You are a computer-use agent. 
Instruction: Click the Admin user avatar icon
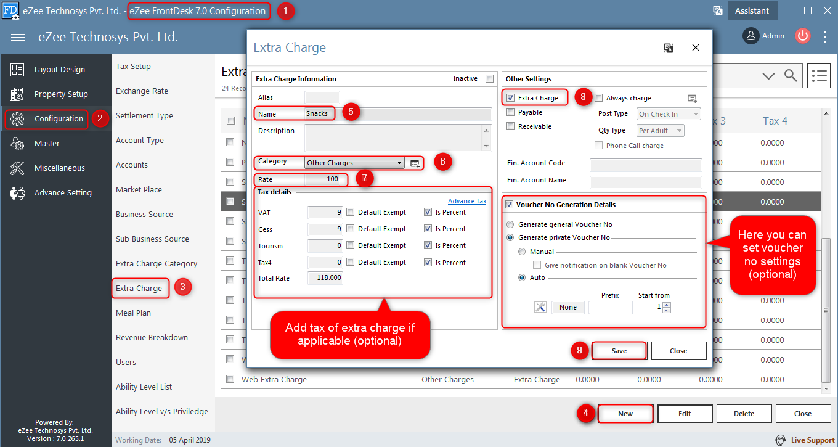[751, 36]
